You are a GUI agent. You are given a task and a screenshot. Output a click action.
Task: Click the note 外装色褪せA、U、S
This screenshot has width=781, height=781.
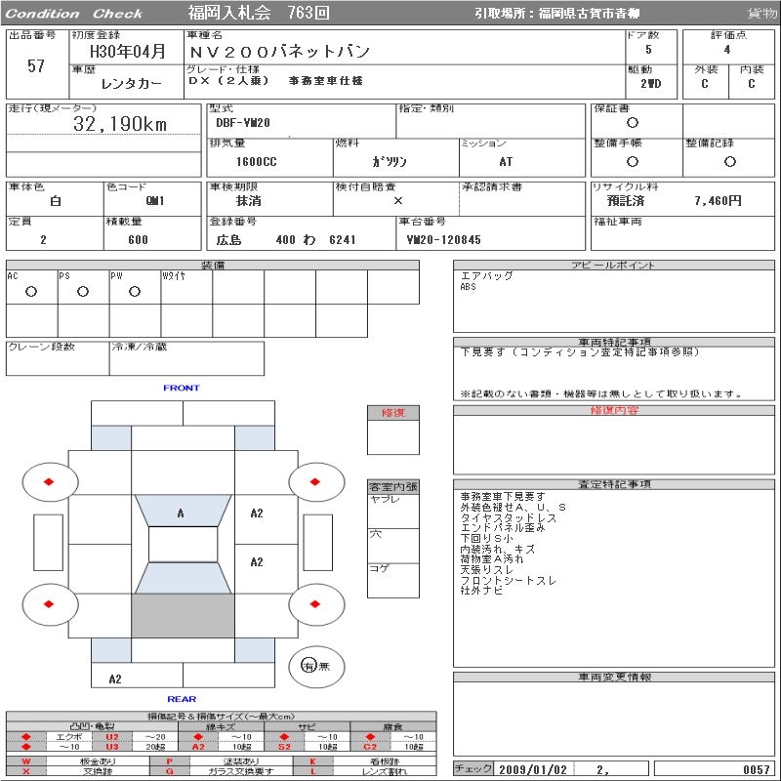tap(514, 507)
